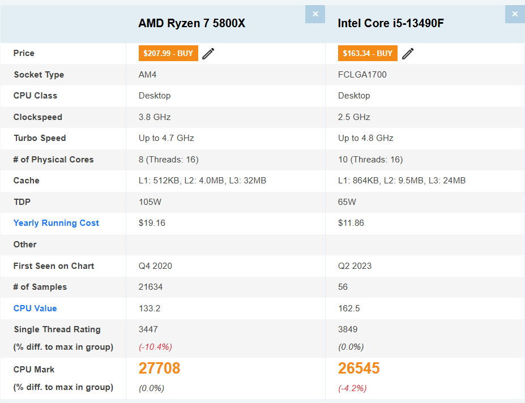Follow the CPU Value link
The height and width of the screenshot is (403, 525).
[35, 308]
